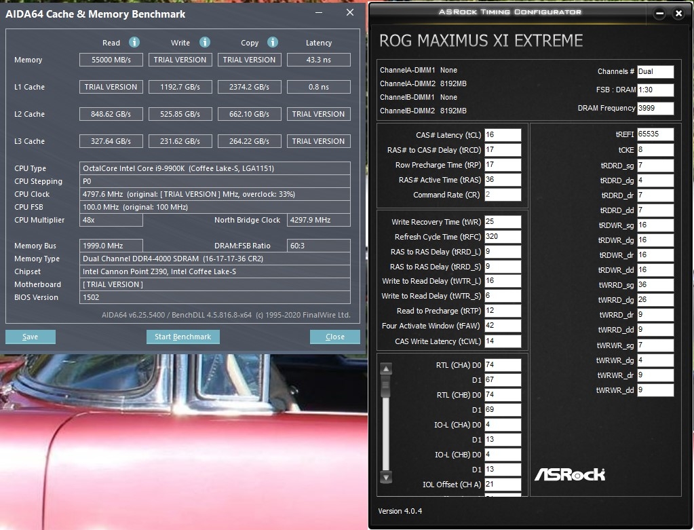694x530 pixels.
Task: Click the IOL Offset (CH A) field
Action: (x=503, y=484)
